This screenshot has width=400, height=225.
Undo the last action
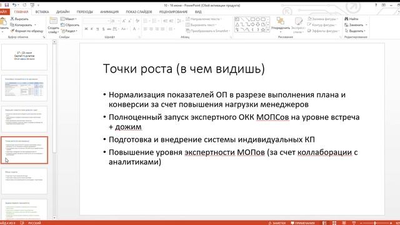tap(14, 5)
